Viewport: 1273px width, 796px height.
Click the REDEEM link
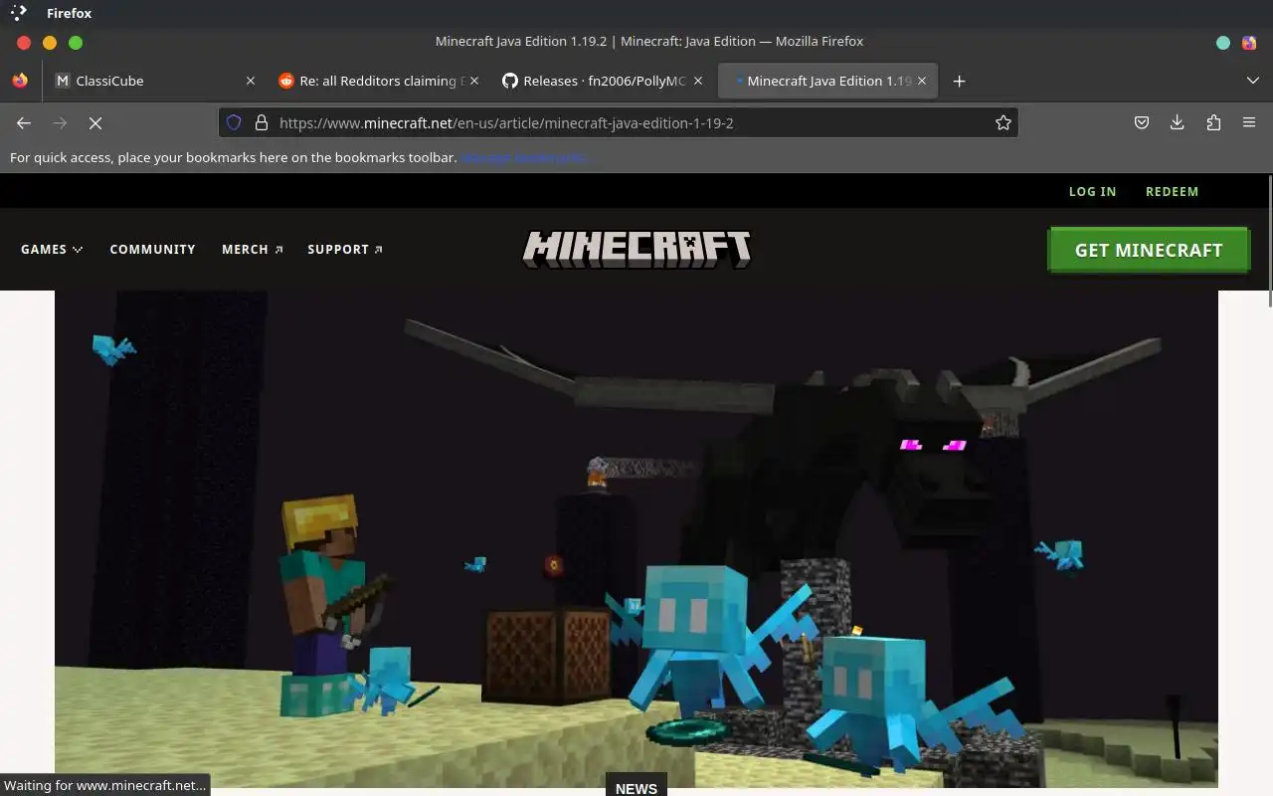[x=1172, y=191]
